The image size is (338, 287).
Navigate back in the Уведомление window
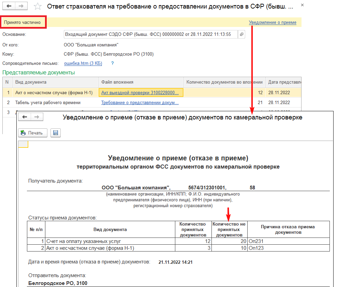(x=25, y=117)
